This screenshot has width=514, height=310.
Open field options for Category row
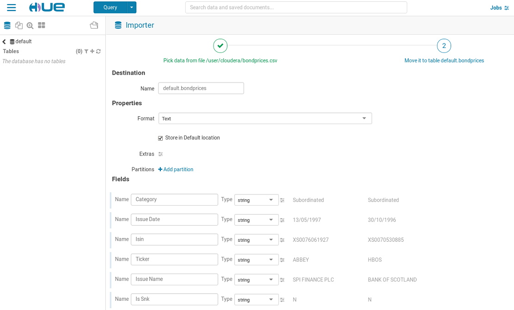click(x=282, y=200)
